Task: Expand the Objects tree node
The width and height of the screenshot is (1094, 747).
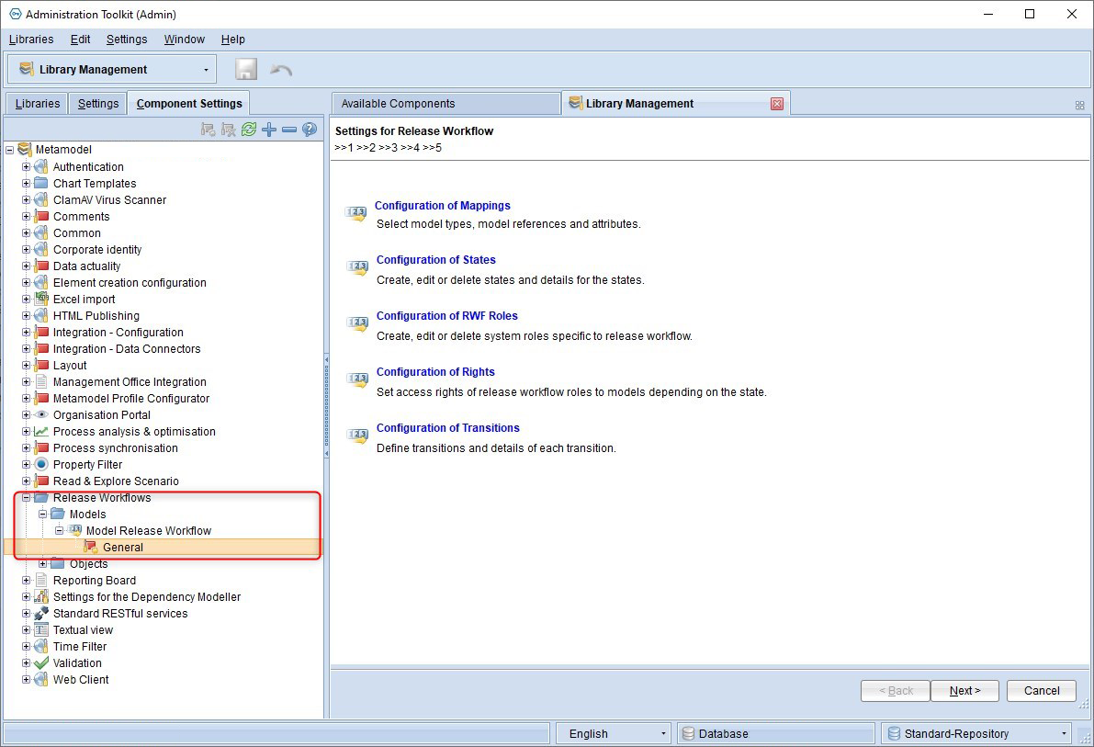Action: (42, 563)
